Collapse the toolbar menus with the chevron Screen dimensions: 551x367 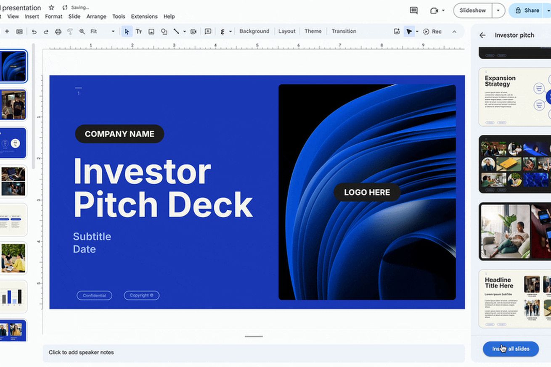tap(454, 32)
